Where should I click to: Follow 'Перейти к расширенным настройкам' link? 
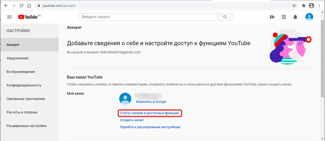pyautogui.click(x=150, y=127)
